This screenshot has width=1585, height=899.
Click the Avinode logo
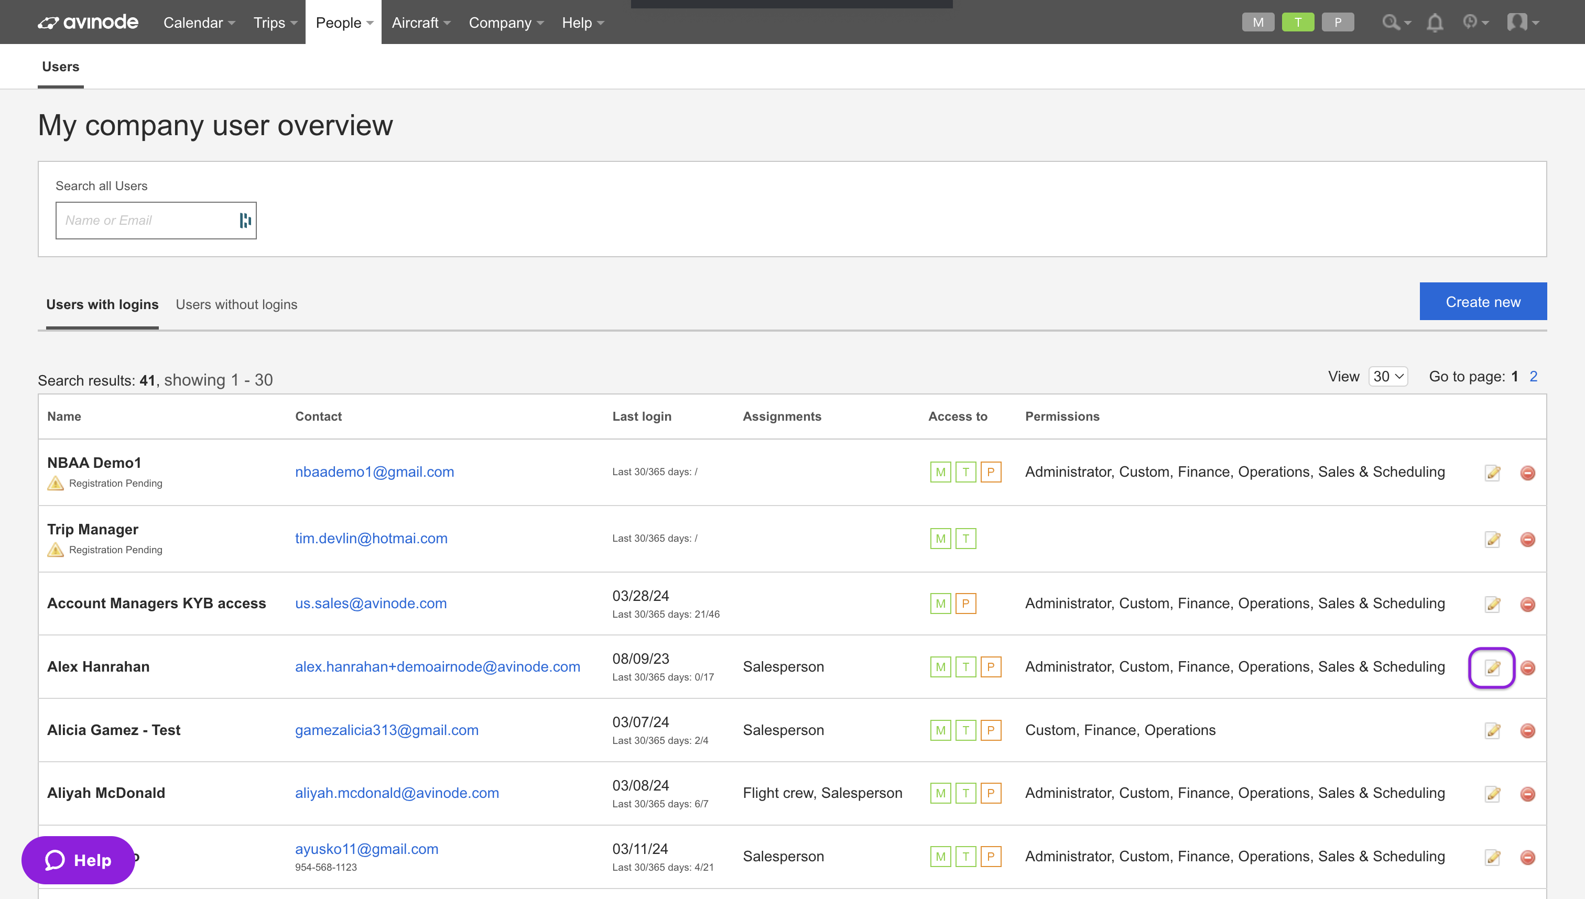coord(88,23)
